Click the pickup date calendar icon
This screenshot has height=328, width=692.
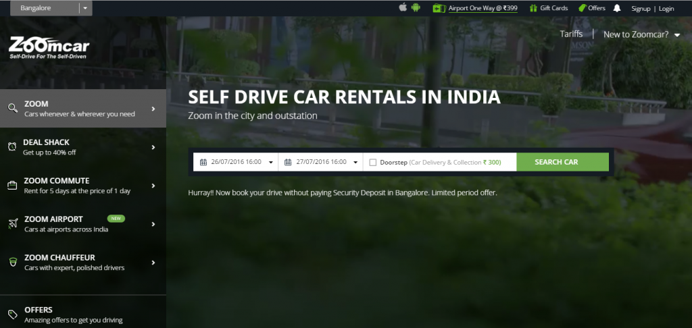point(203,162)
